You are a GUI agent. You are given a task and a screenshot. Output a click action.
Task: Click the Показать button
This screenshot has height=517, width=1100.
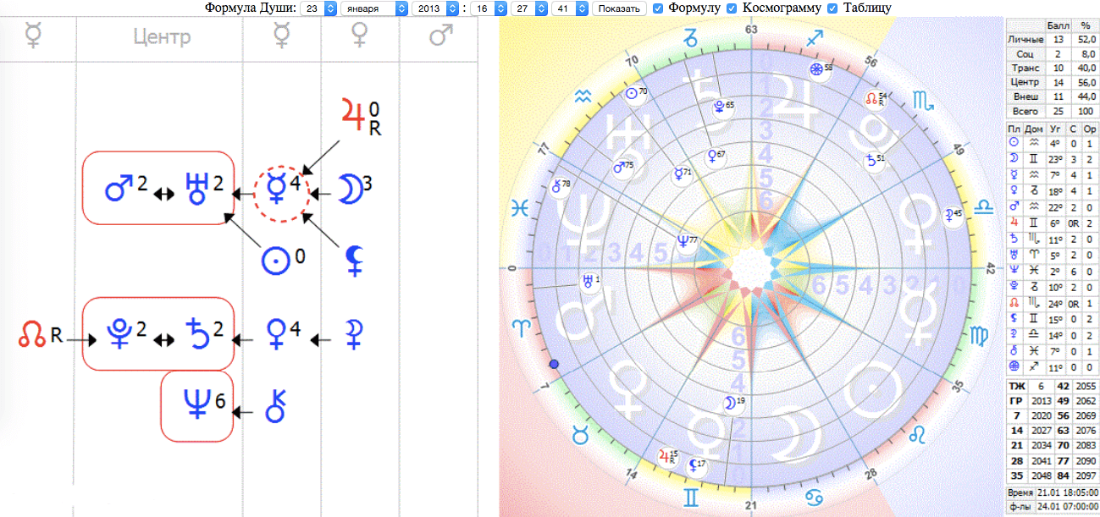pos(618,8)
